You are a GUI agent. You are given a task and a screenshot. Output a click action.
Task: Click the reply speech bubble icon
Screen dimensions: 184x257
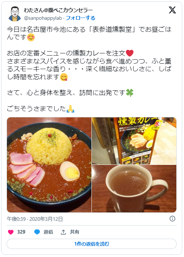[x=37, y=232]
